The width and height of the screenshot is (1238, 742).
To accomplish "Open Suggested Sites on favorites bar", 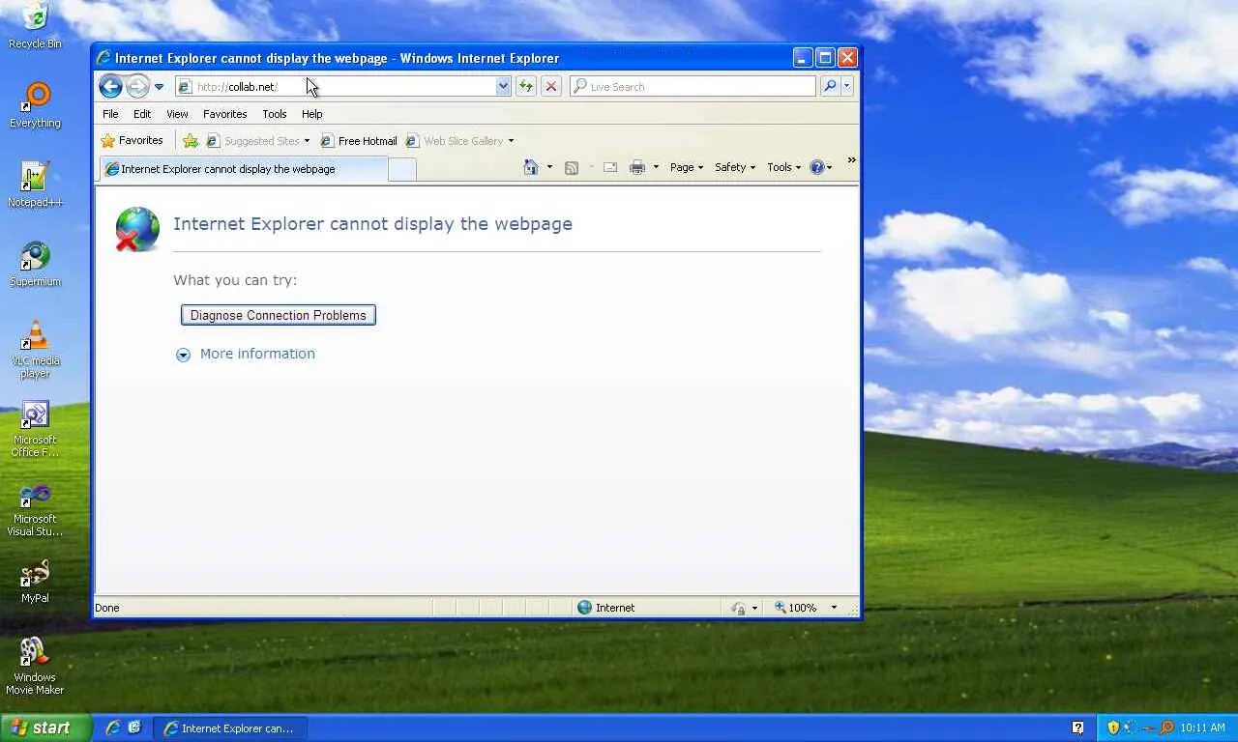I will [258, 141].
